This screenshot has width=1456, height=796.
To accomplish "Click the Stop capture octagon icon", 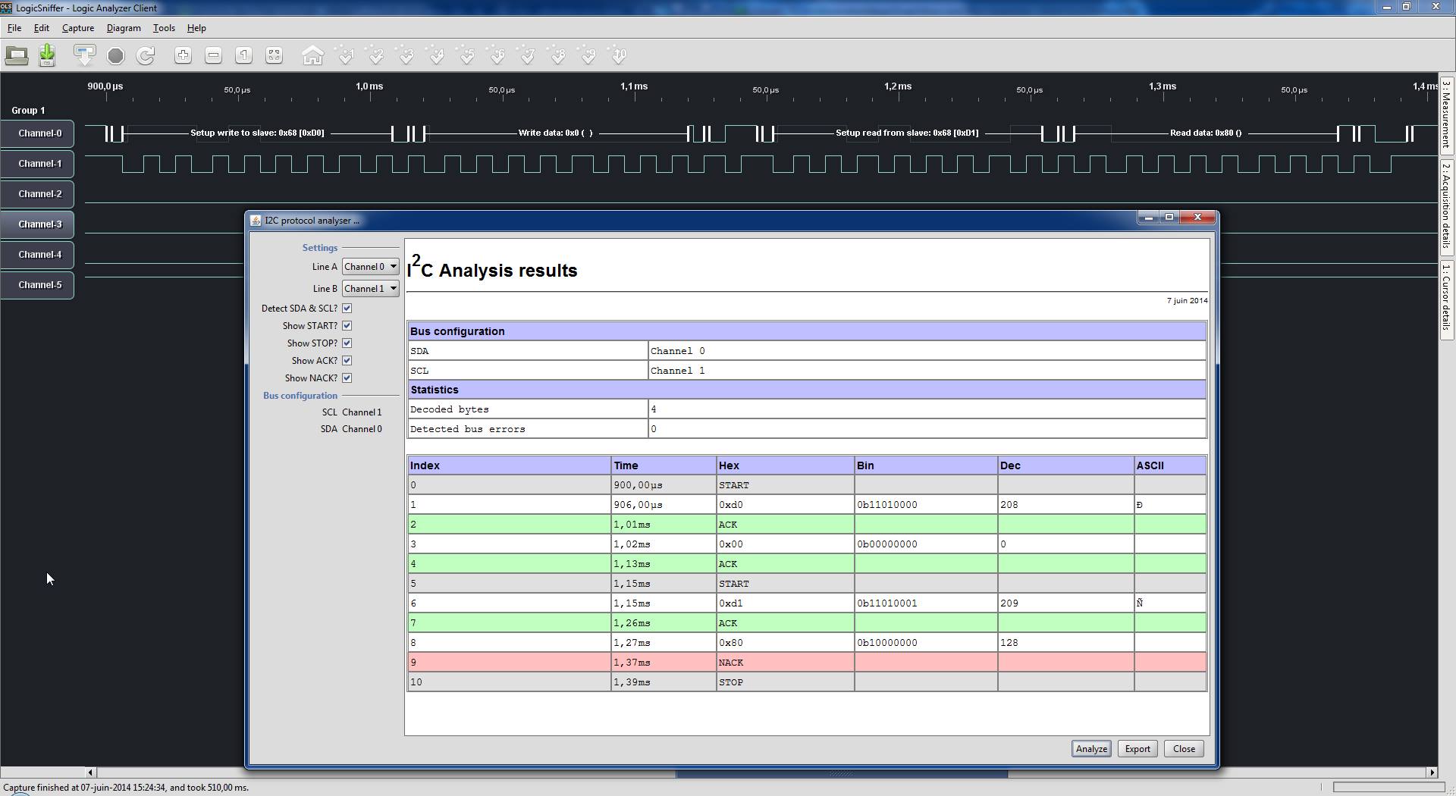I will (115, 55).
